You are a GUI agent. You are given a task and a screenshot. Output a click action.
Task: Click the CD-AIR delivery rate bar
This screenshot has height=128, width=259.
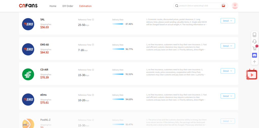[118, 74]
